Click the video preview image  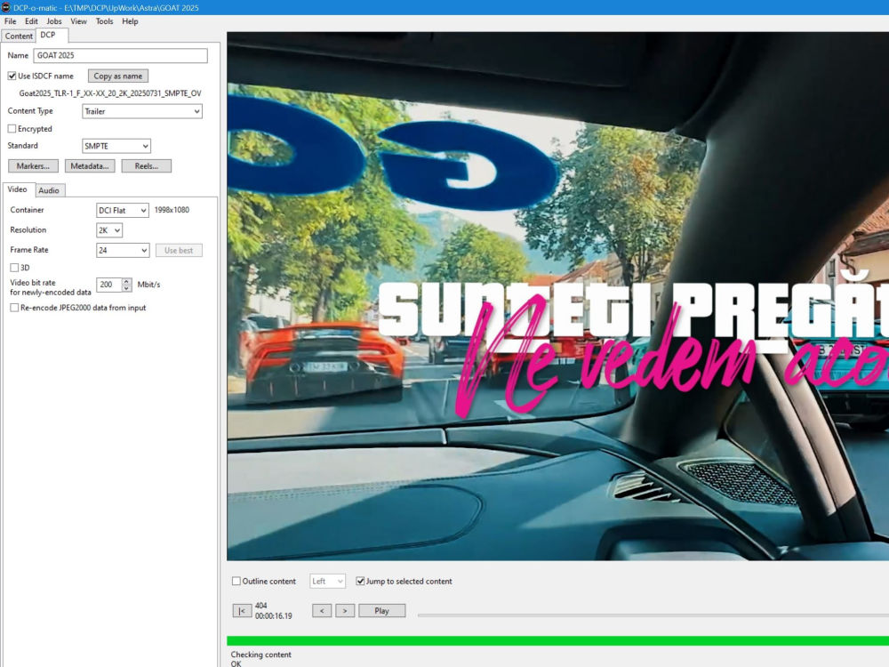(x=558, y=296)
